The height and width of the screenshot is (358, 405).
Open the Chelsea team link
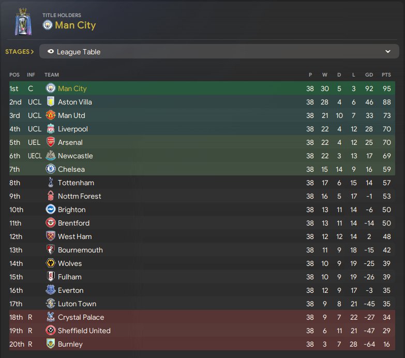click(71, 169)
